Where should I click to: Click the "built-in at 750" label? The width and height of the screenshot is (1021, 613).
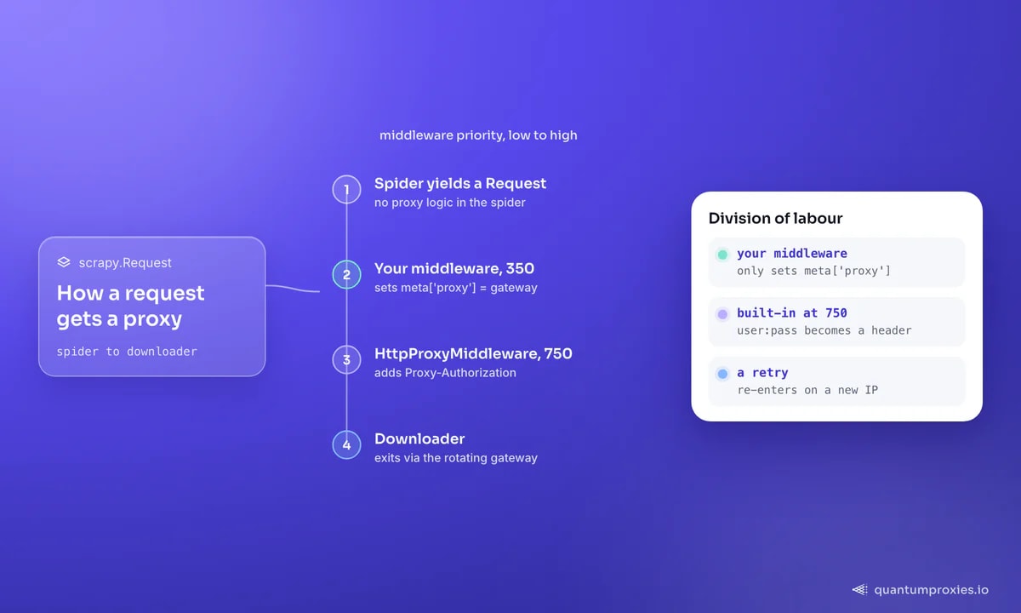coord(792,313)
